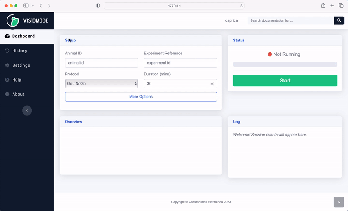Open a new Safari tab with the plus icon
The height and width of the screenshot is (211, 348).
pos(332,6)
